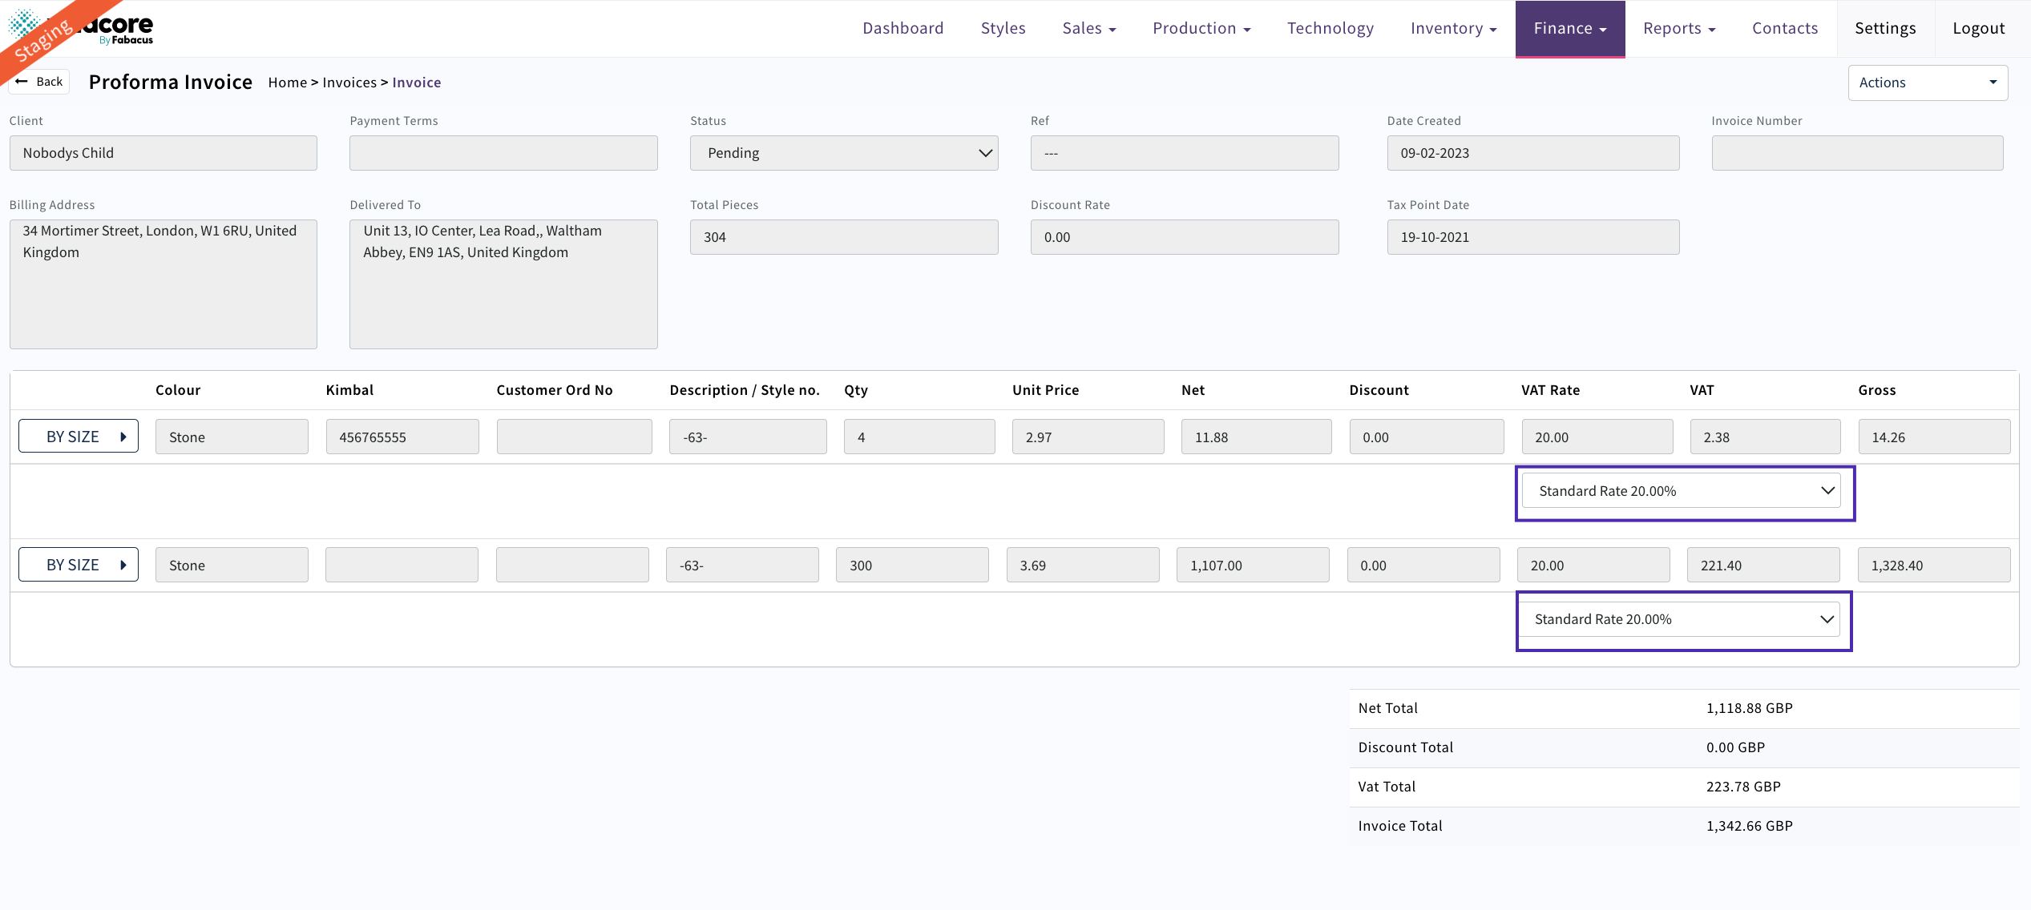Click the Home breadcrumb link

[287, 83]
